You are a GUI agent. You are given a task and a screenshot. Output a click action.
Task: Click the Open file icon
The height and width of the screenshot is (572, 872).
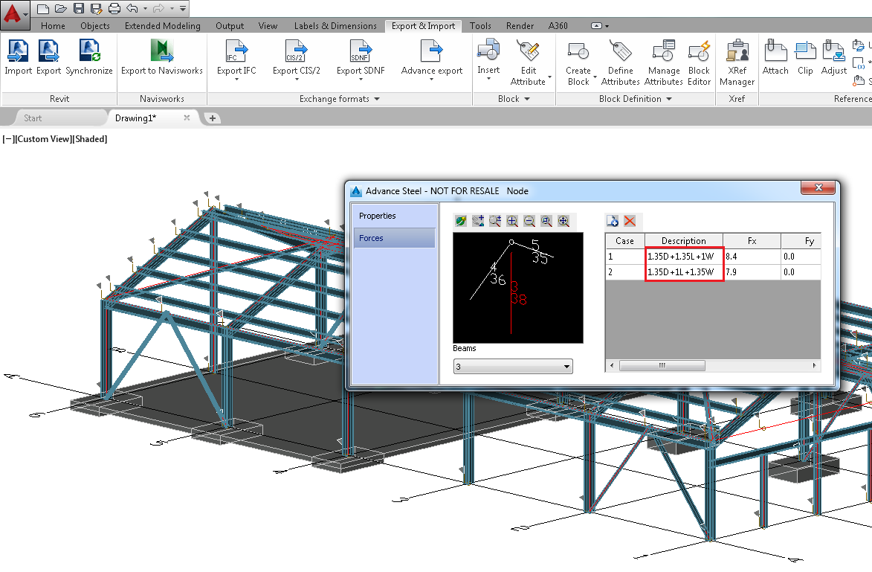[61, 8]
